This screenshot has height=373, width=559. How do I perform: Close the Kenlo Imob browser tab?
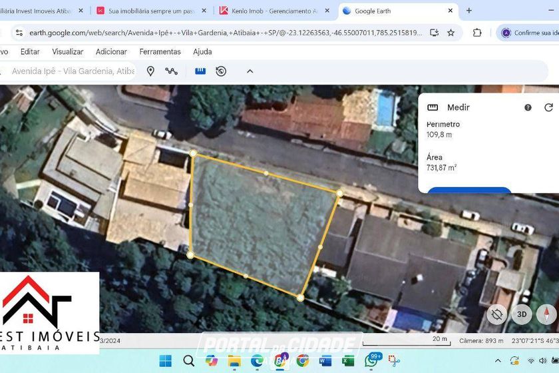[327, 11]
